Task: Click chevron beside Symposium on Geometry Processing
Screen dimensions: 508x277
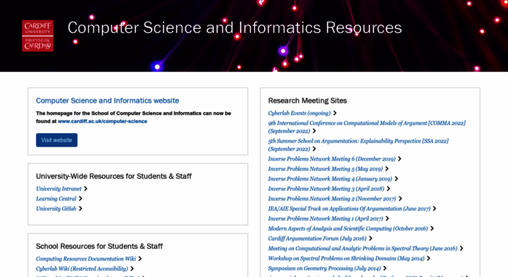Action: (385, 268)
